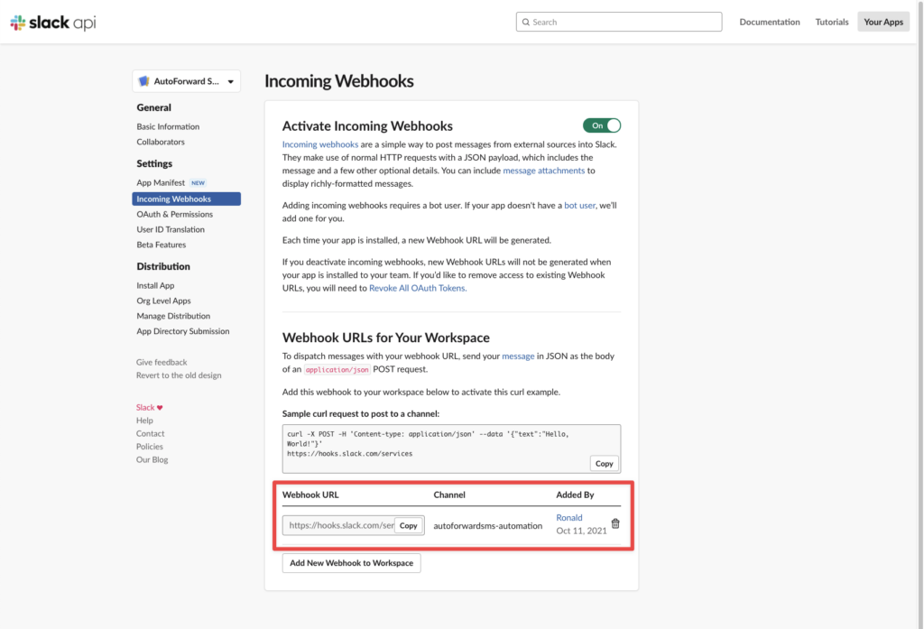Click the Ronald user link
This screenshot has width=924, height=629.
coord(568,518)
